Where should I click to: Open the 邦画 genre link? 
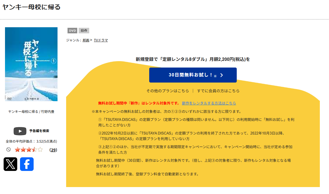point(85,40)
